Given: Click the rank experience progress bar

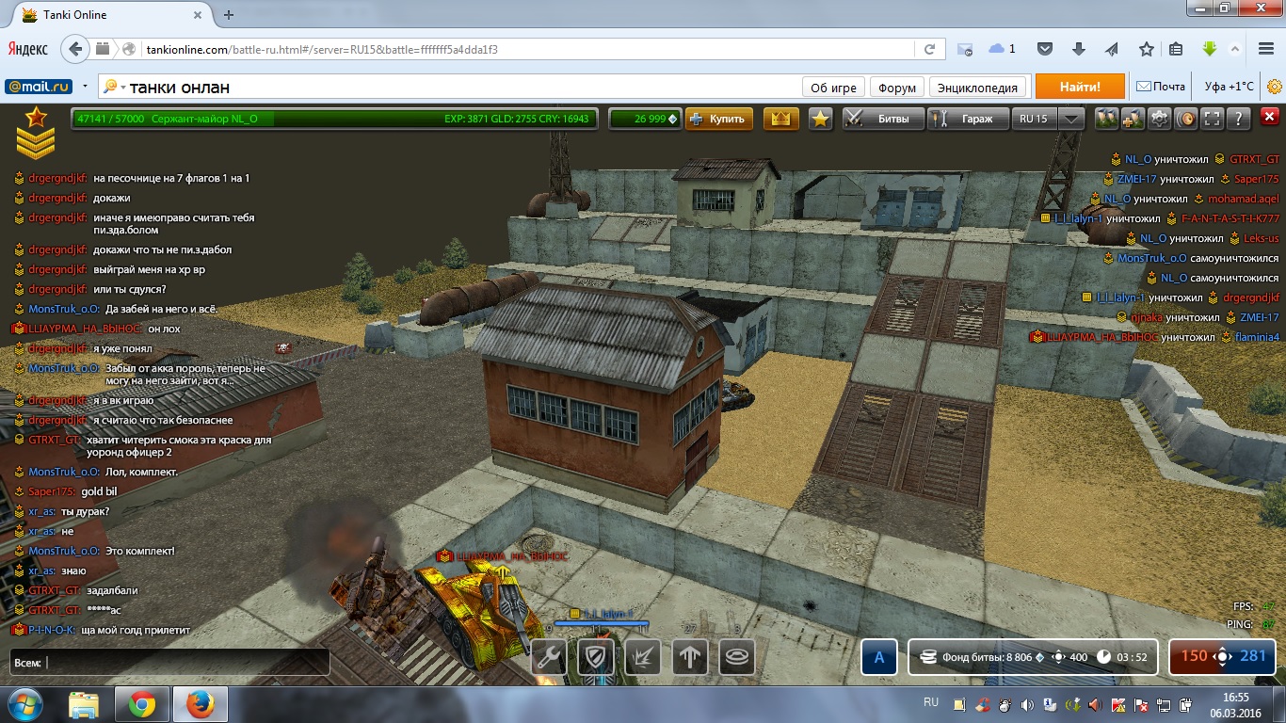Looking at the screenshot, I should coord(334,119).
